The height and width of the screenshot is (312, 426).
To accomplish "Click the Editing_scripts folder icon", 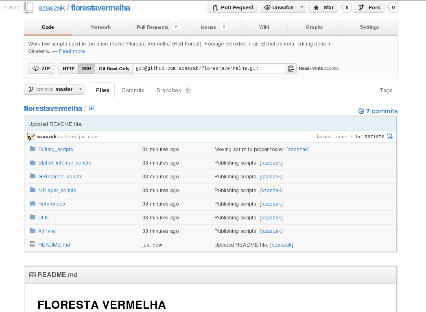I will point(33,149).
